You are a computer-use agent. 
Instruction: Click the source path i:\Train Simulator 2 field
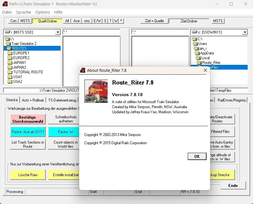click(41, 90)
